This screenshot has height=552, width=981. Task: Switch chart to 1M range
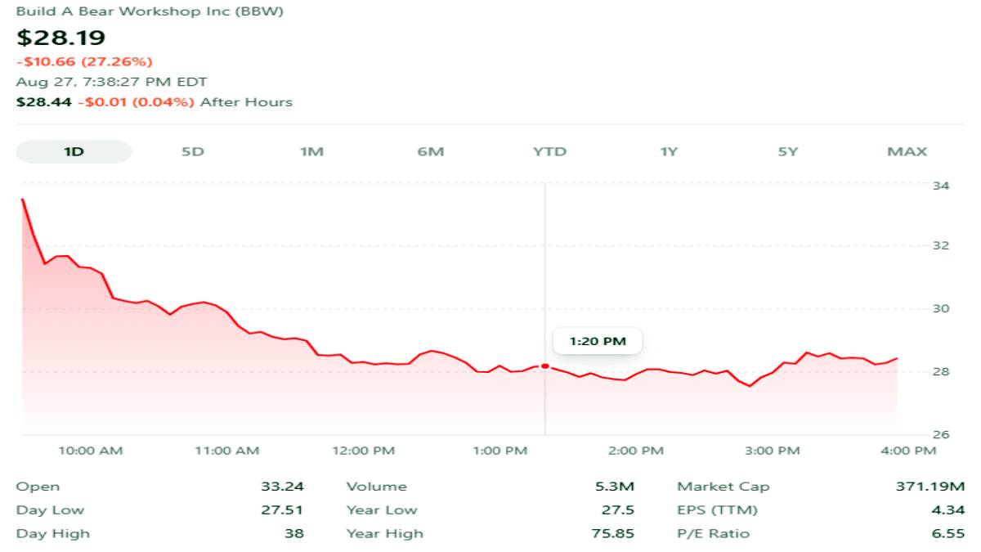311,151
